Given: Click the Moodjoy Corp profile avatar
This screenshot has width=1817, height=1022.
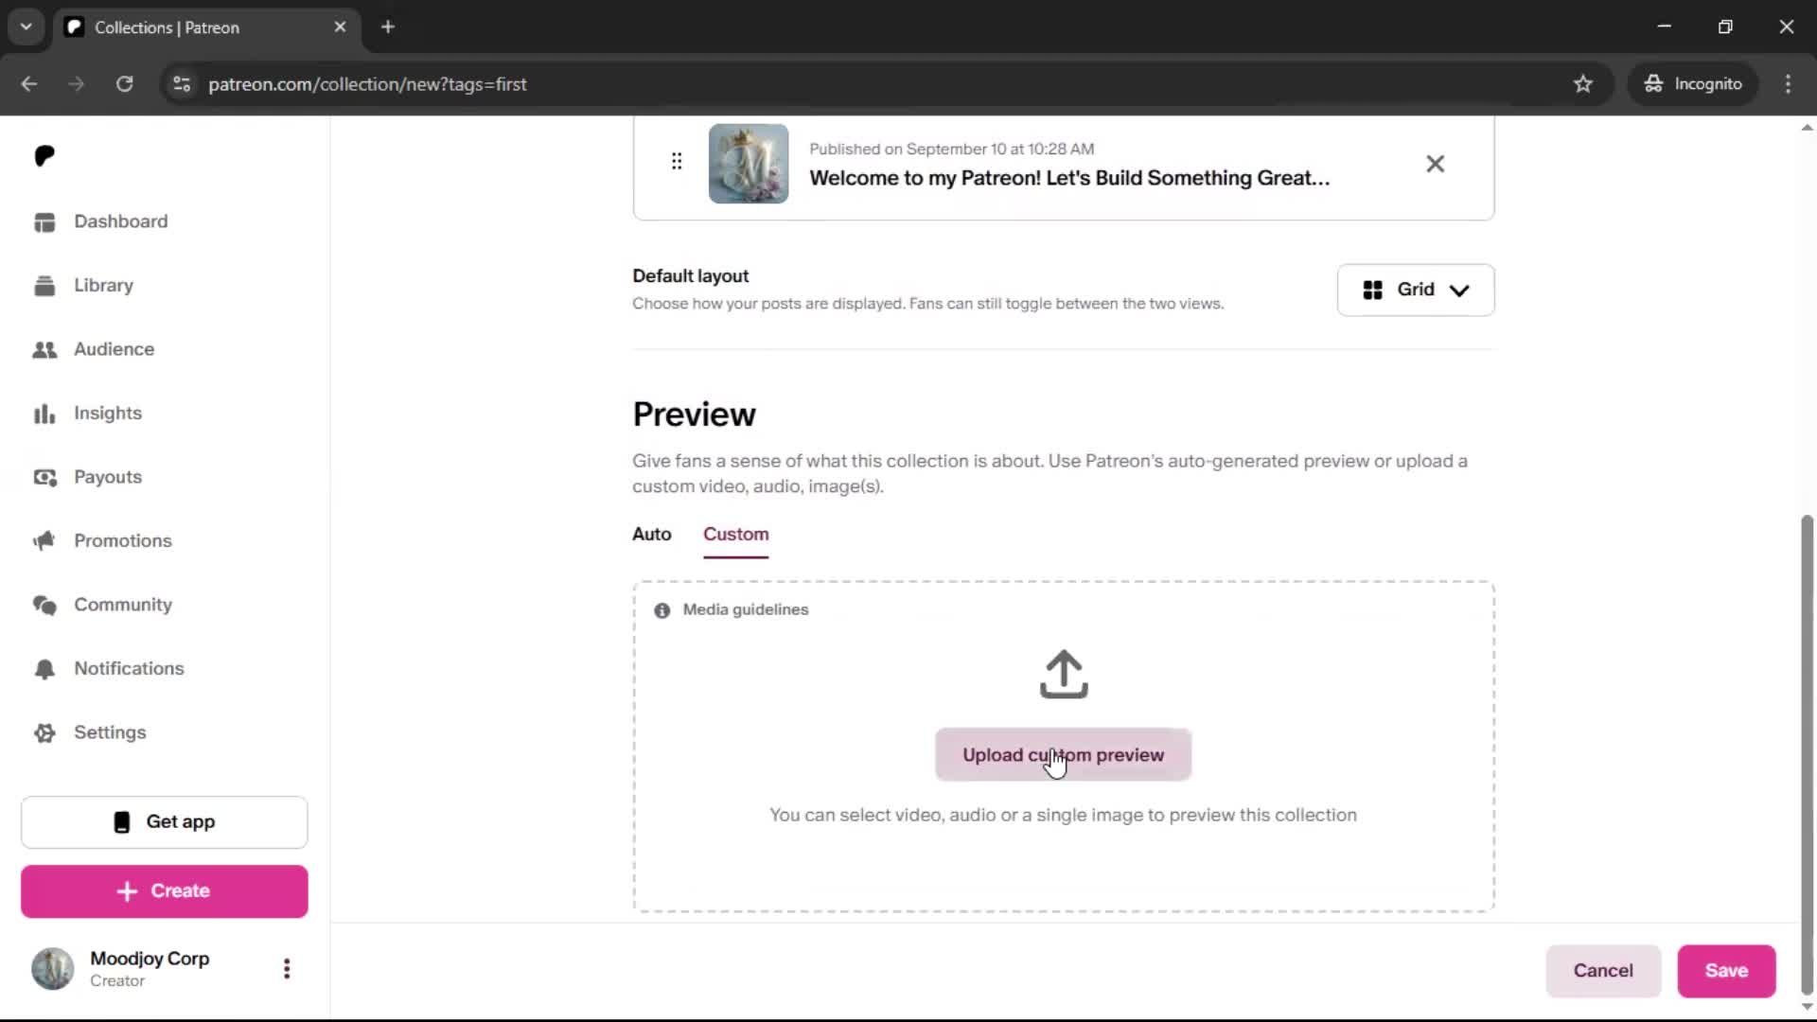Looking at the screenshot, I should pyautogui.click(x=53, y=969).
